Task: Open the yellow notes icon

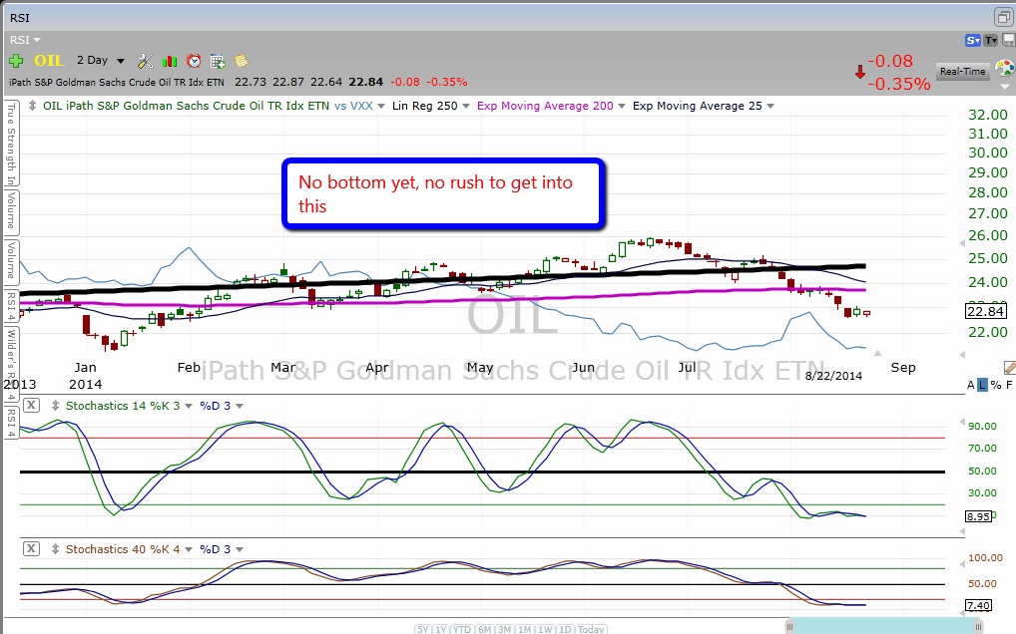Action: 241,61
